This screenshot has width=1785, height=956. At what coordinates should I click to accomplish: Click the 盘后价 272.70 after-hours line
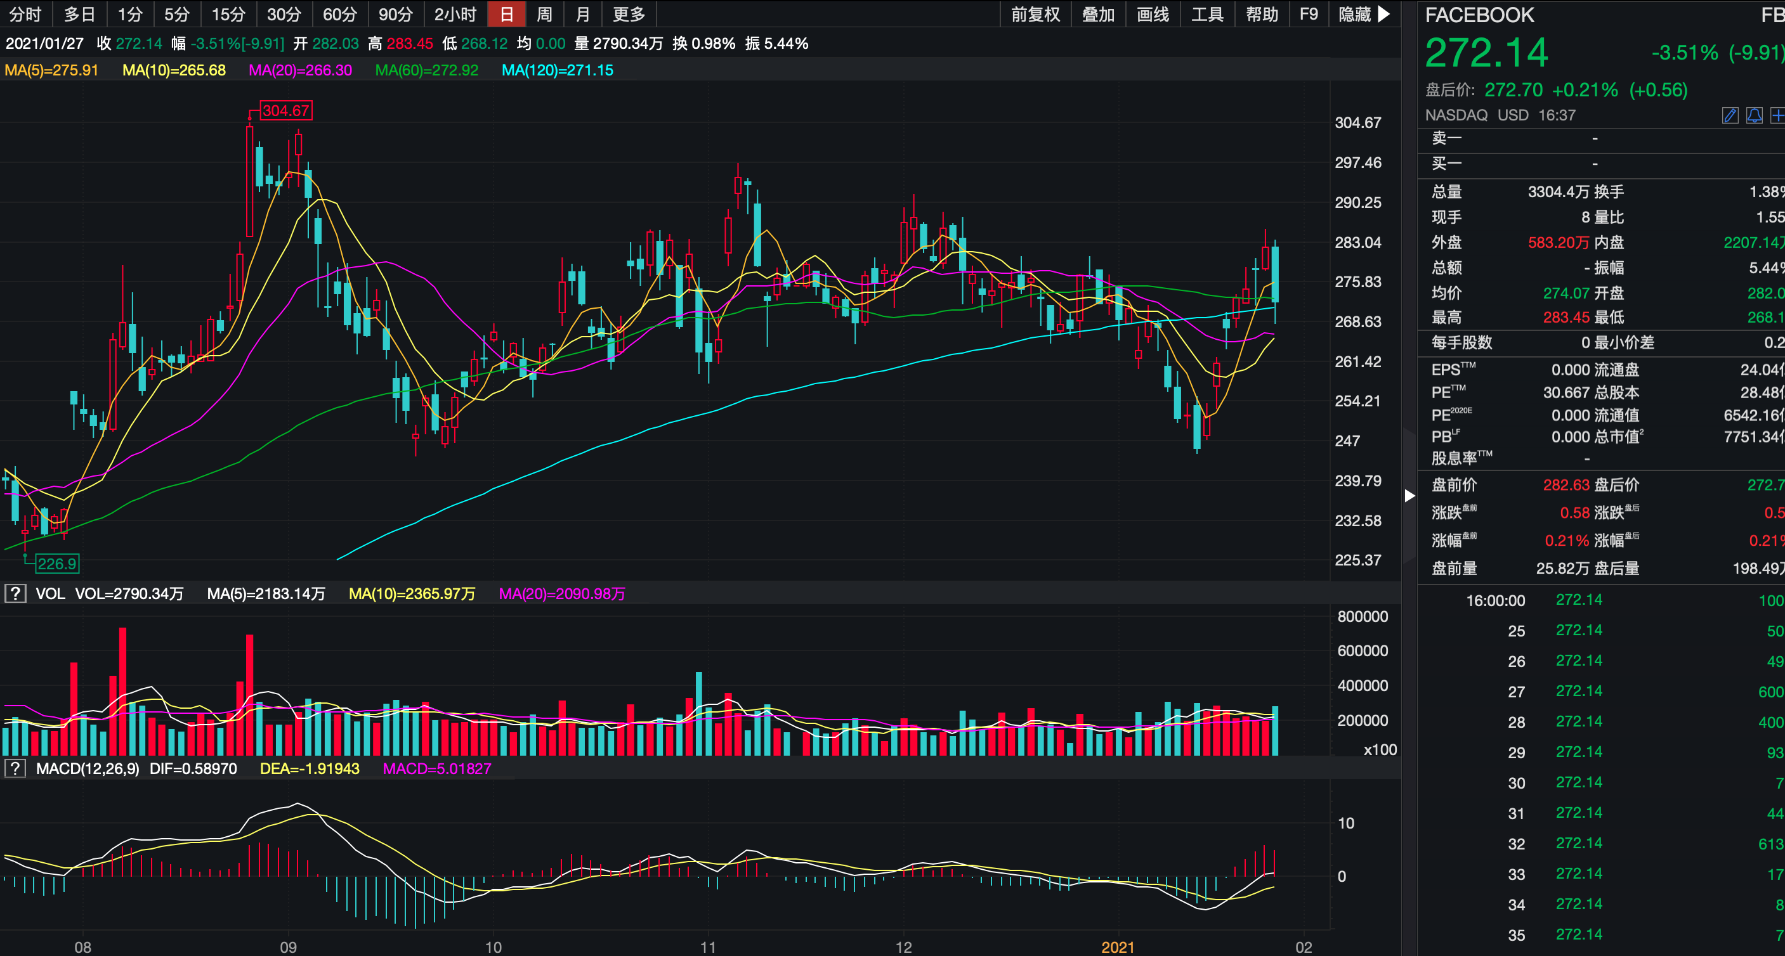click(x=1557, y=90)
